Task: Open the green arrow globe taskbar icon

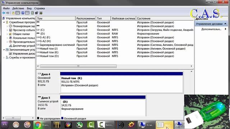Action: (79, 125)
